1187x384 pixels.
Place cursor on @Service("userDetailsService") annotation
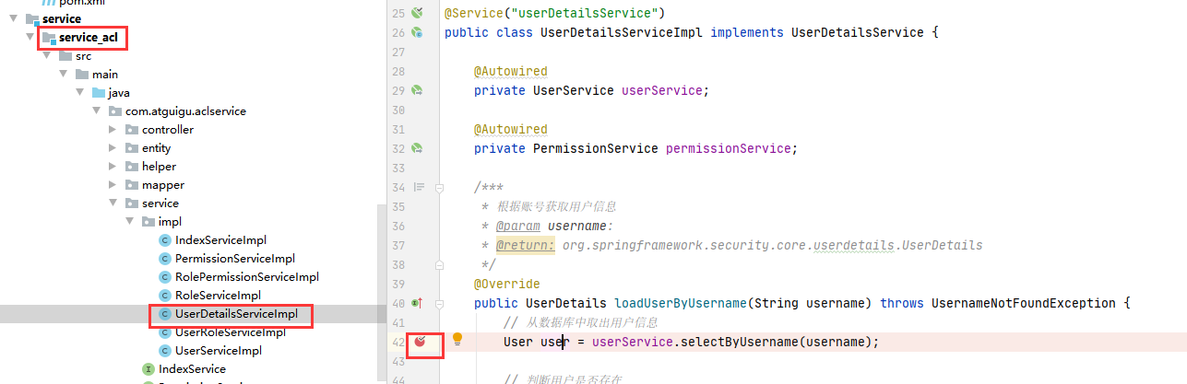click(x=554, y=13)
